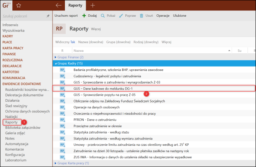Click the Usuń trash icon

point(141,16)
